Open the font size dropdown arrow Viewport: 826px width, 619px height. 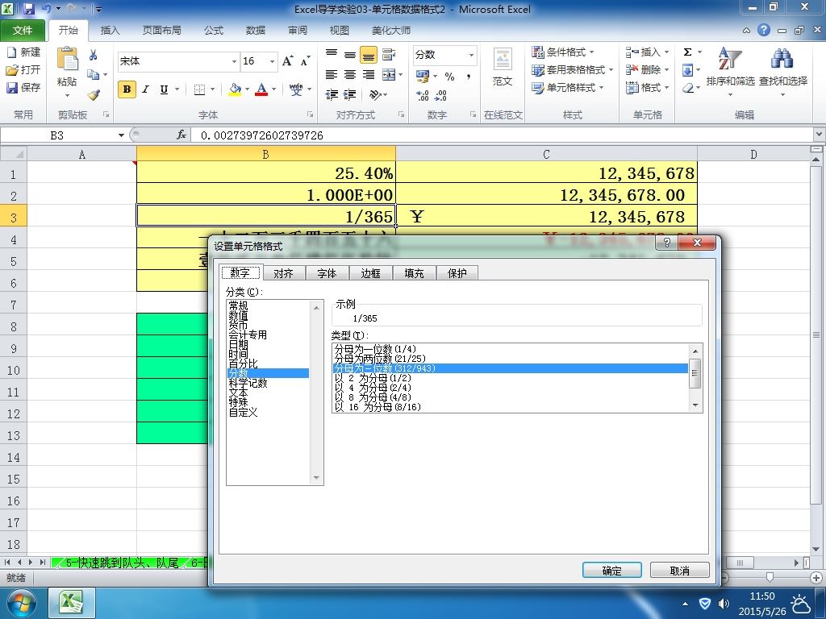273,61
